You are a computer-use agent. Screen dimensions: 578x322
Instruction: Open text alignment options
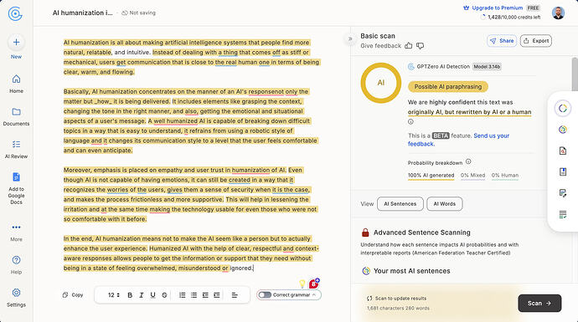[x=235, y=295]
